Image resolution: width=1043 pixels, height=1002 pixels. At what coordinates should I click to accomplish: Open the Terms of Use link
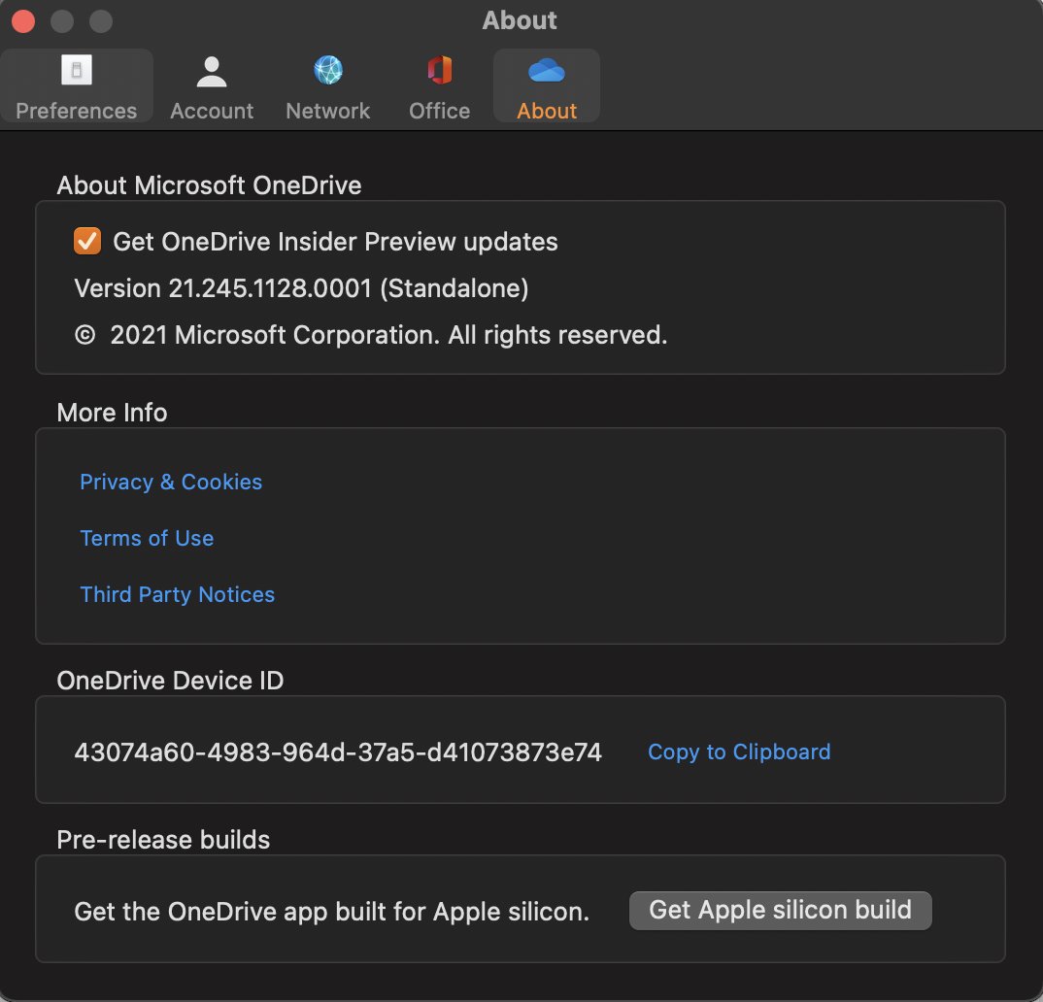click(x=147, y=538)
